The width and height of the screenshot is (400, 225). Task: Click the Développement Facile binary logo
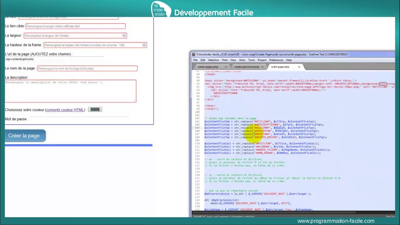(x=161, y=9)
